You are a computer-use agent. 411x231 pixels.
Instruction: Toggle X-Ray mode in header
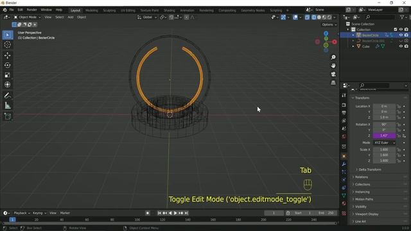pyautogui.click(x=307, y=17)
